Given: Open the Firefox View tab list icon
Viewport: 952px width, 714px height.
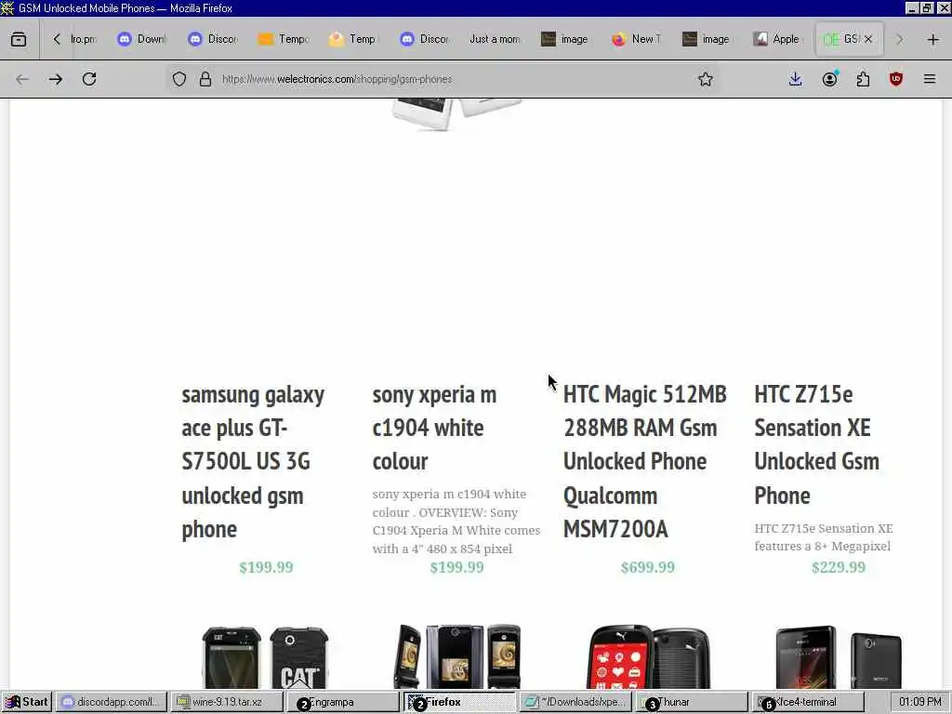Looking at the screenshot, I should 19,39.
